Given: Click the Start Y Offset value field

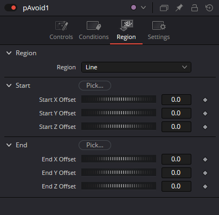Looking at the screenshot, I should [176, 113].
